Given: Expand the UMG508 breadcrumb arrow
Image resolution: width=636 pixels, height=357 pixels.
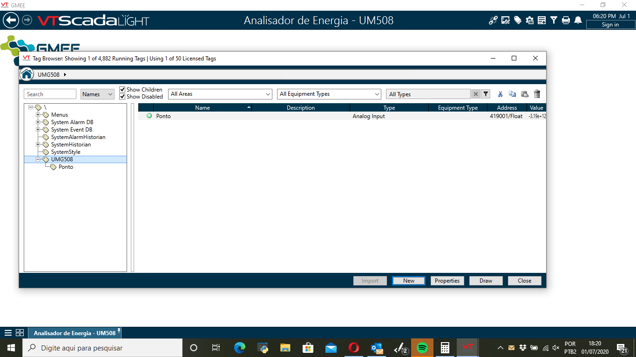Looking at the screenshot, I should click(65, 74).
